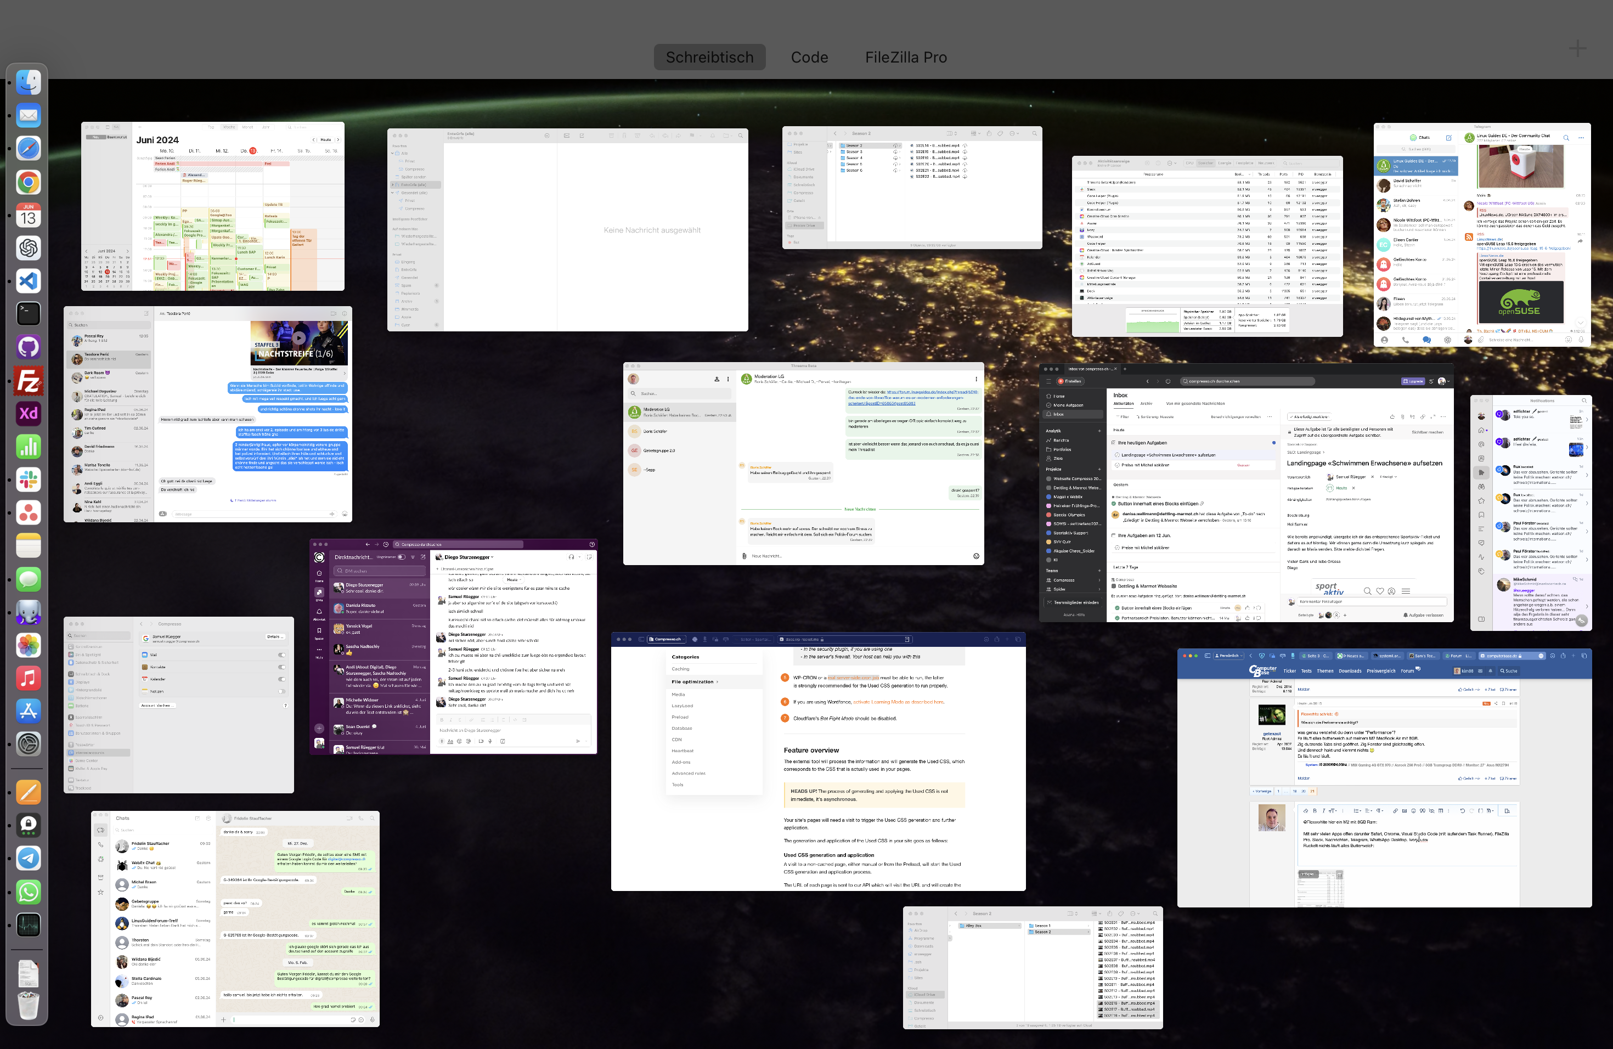Image resolution: width=1613 pixels, height=1049 pixels.
Task: Toggle the Mail switch in Compresso account
Action: (281, 655)
